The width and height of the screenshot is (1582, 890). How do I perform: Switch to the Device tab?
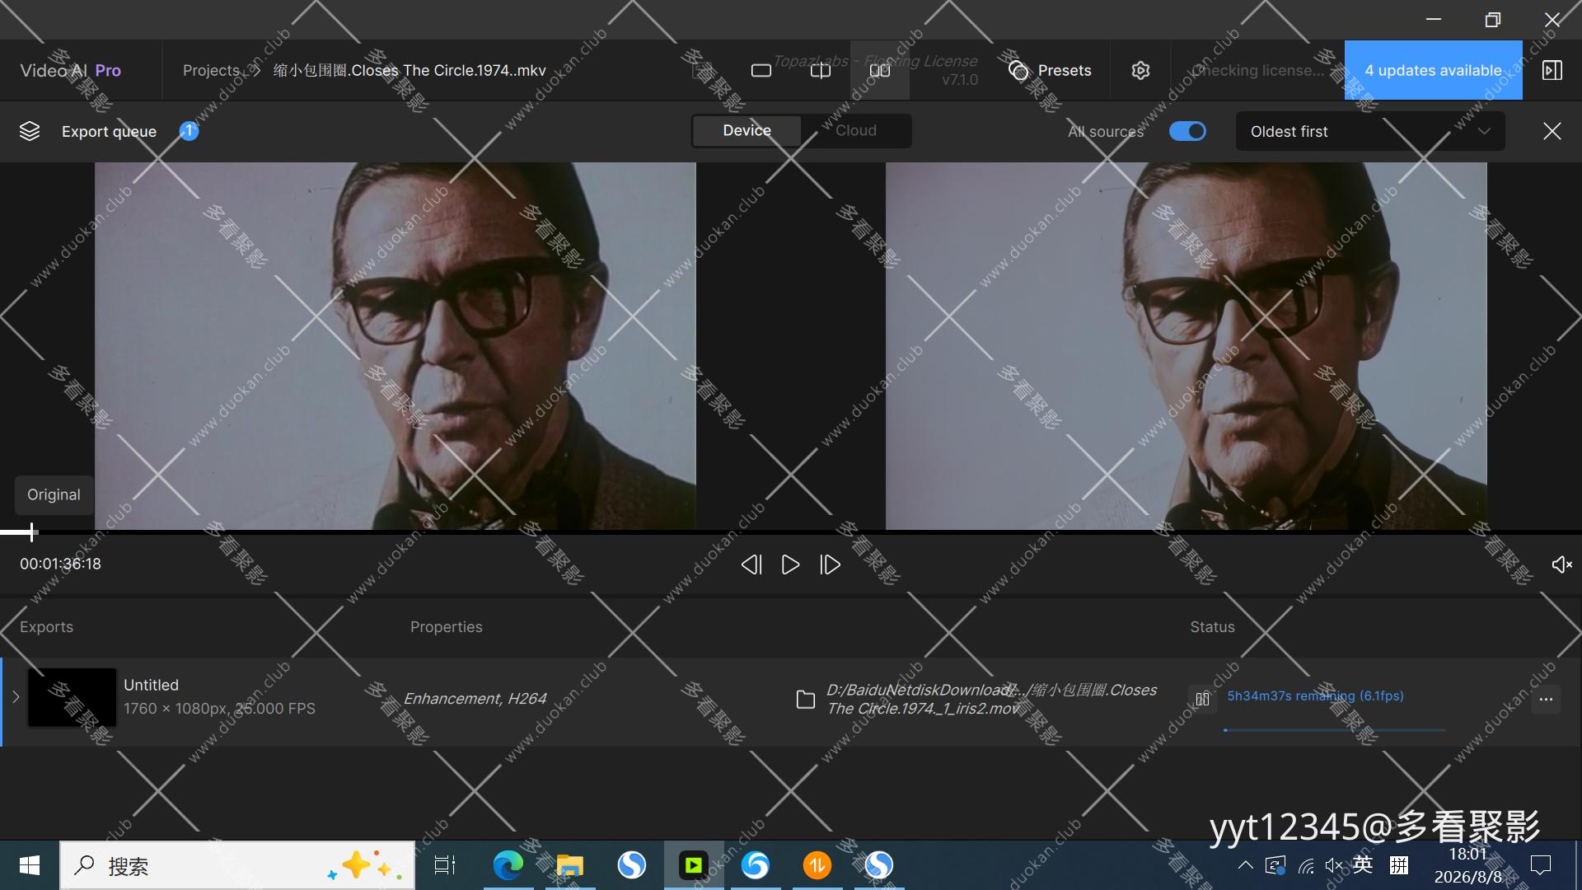pos(747,130)
